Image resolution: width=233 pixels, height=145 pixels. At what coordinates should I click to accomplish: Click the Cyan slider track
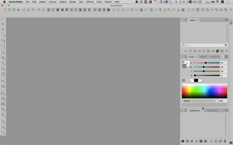(206, 63)
